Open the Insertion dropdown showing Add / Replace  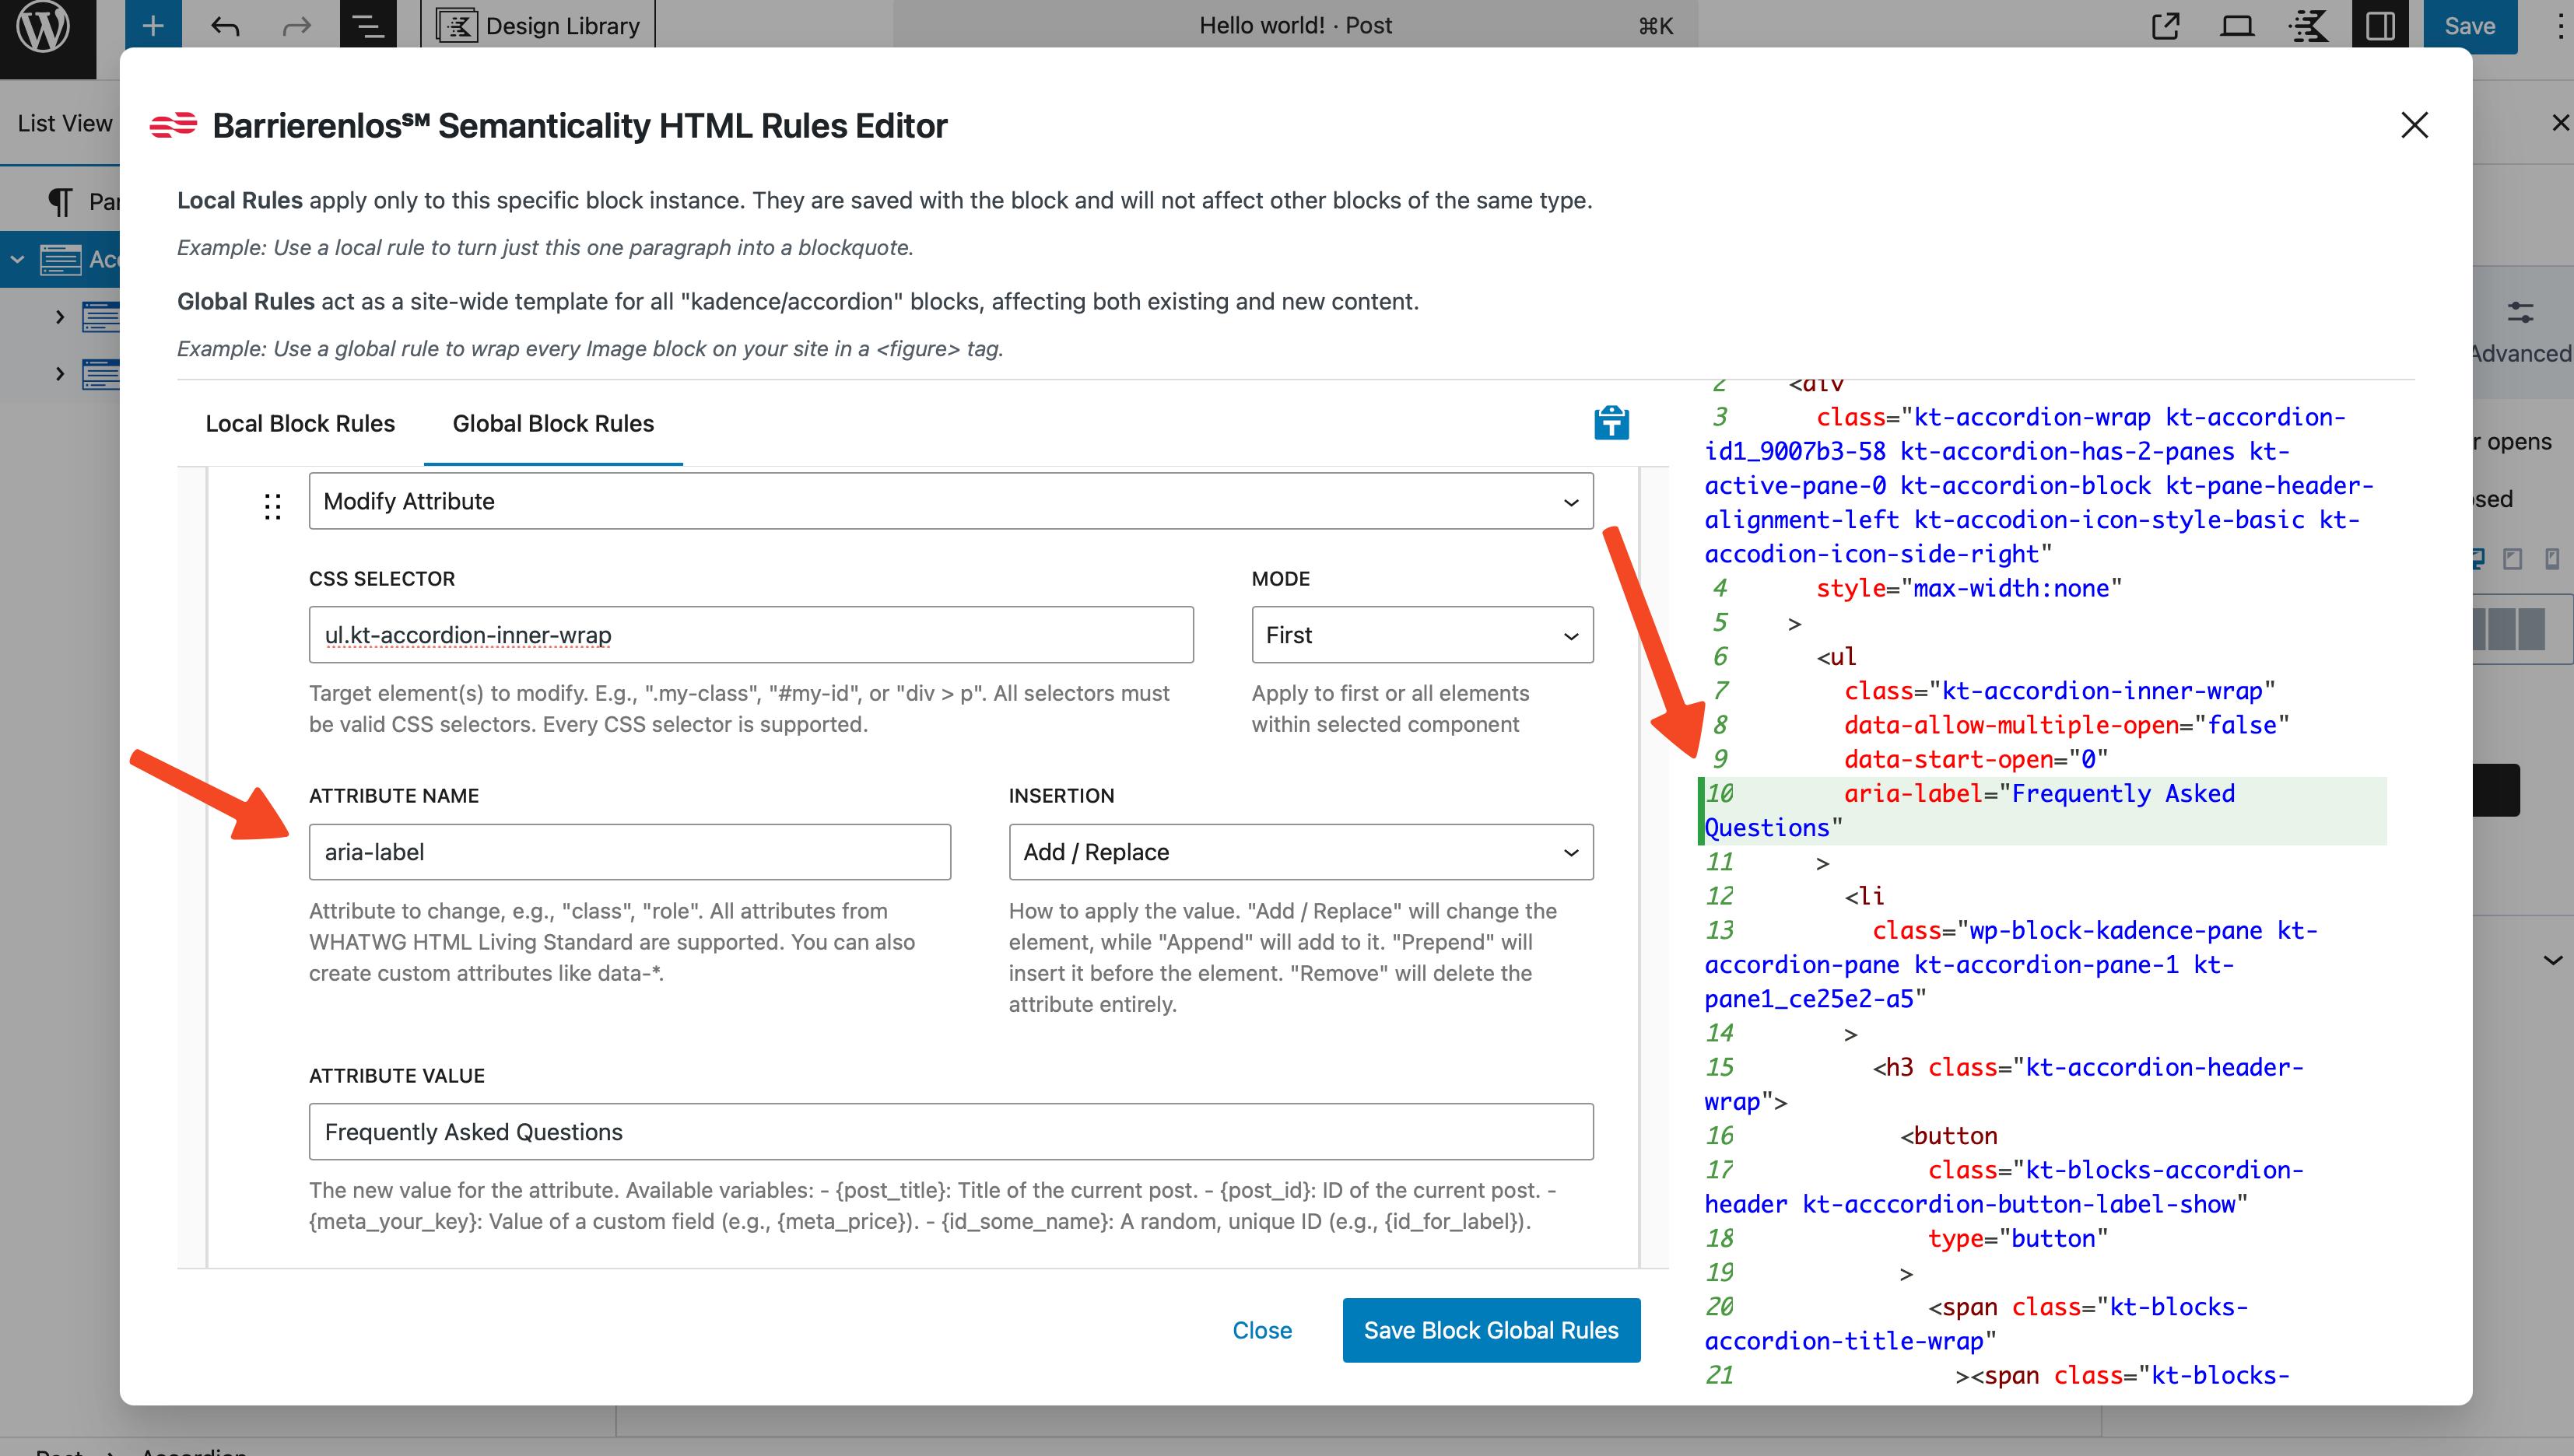(x=1300, y=852)
